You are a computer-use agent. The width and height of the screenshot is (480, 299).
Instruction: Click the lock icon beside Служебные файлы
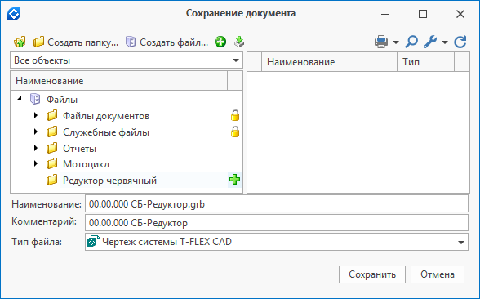[235, 132]
